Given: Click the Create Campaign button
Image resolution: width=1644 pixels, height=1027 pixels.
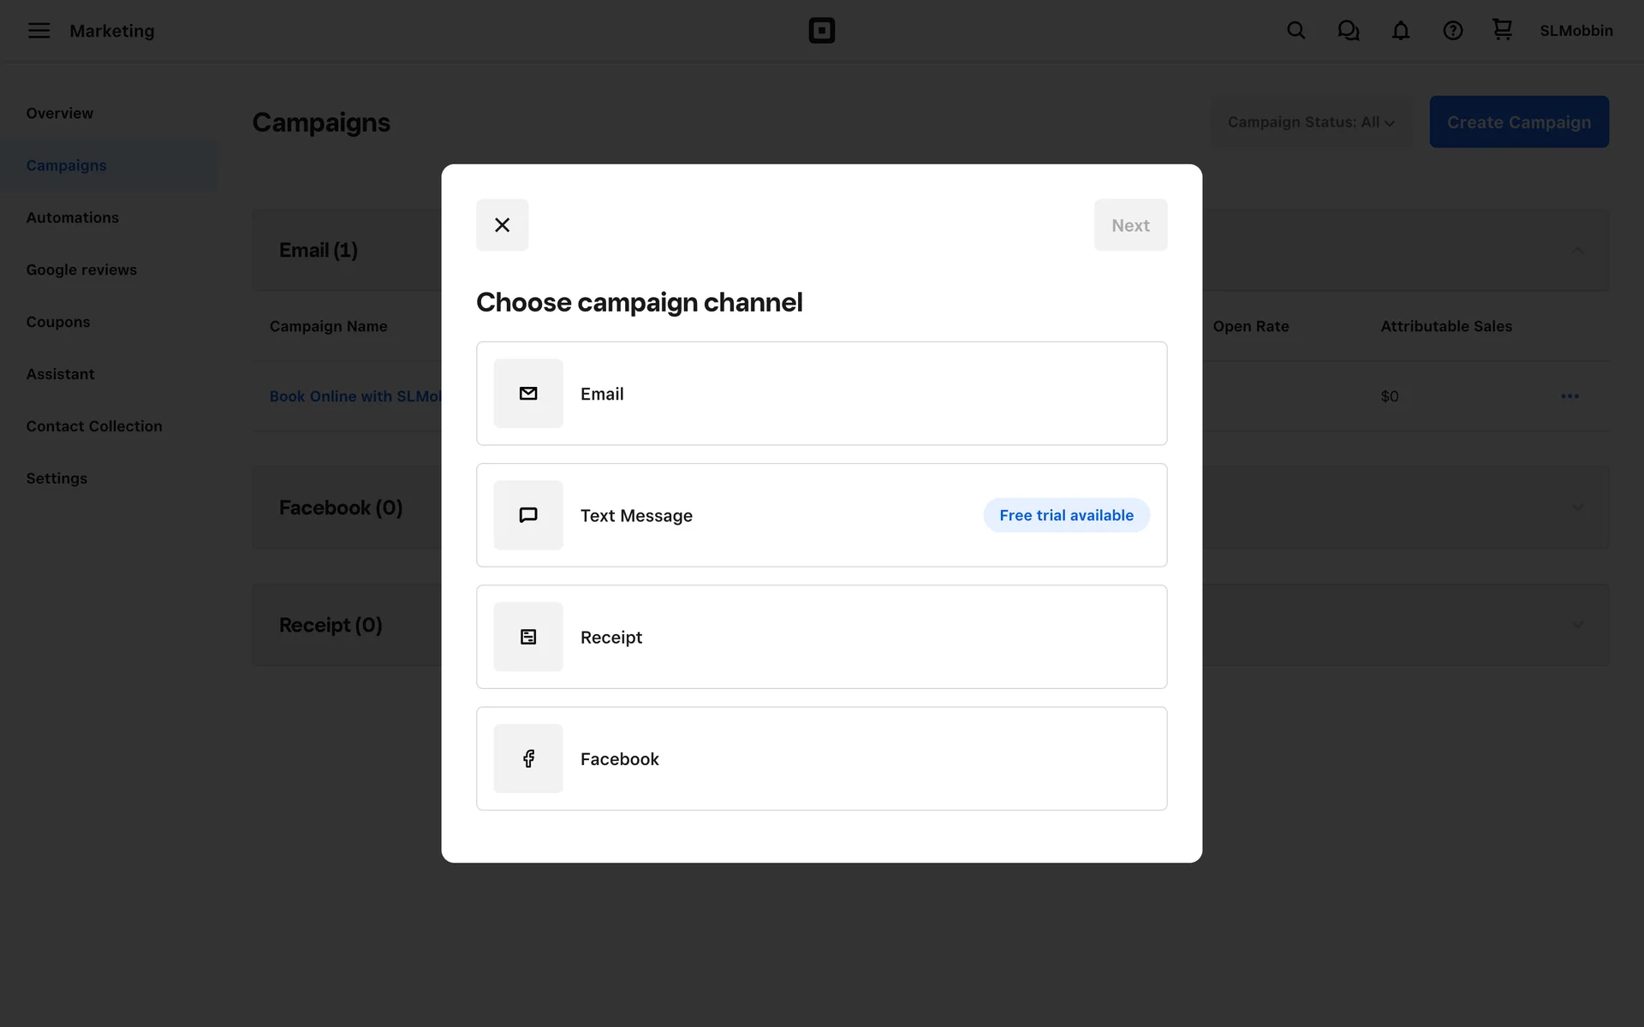Looking at the screenshot, I should [1518, 122].
